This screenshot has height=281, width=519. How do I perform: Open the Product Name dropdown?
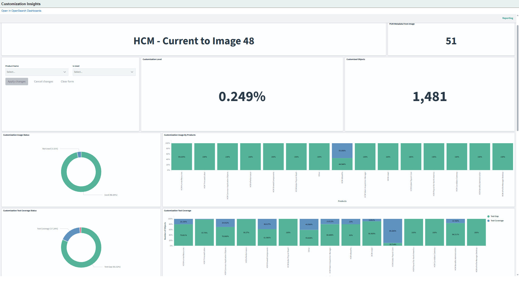36,72
